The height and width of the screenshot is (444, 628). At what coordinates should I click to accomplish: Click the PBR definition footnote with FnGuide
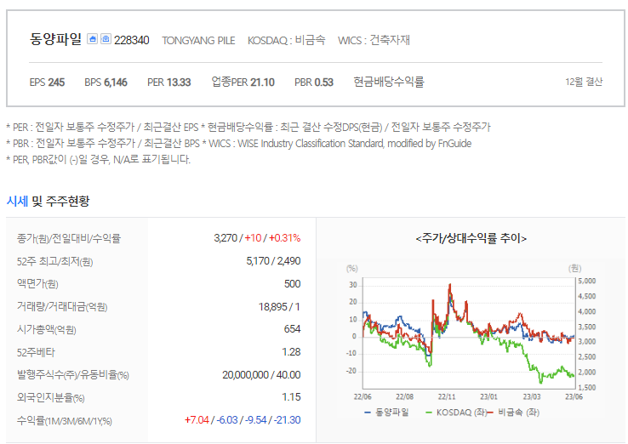pos(239,144)
